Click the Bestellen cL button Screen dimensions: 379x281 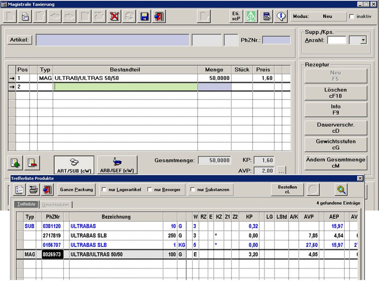click(288, 190)
